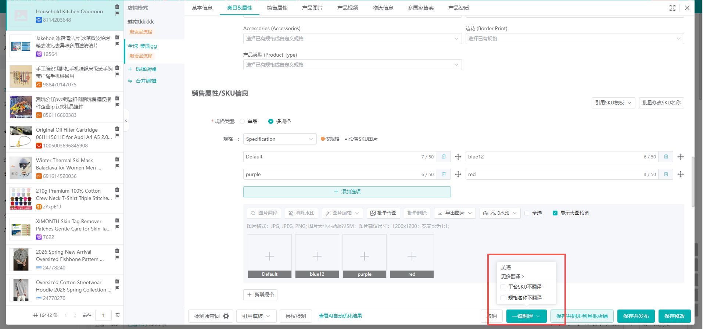Delete the Oversized Cotton Streetwear Hoodie product
The image size is (703, 329).
click(117, 281)
